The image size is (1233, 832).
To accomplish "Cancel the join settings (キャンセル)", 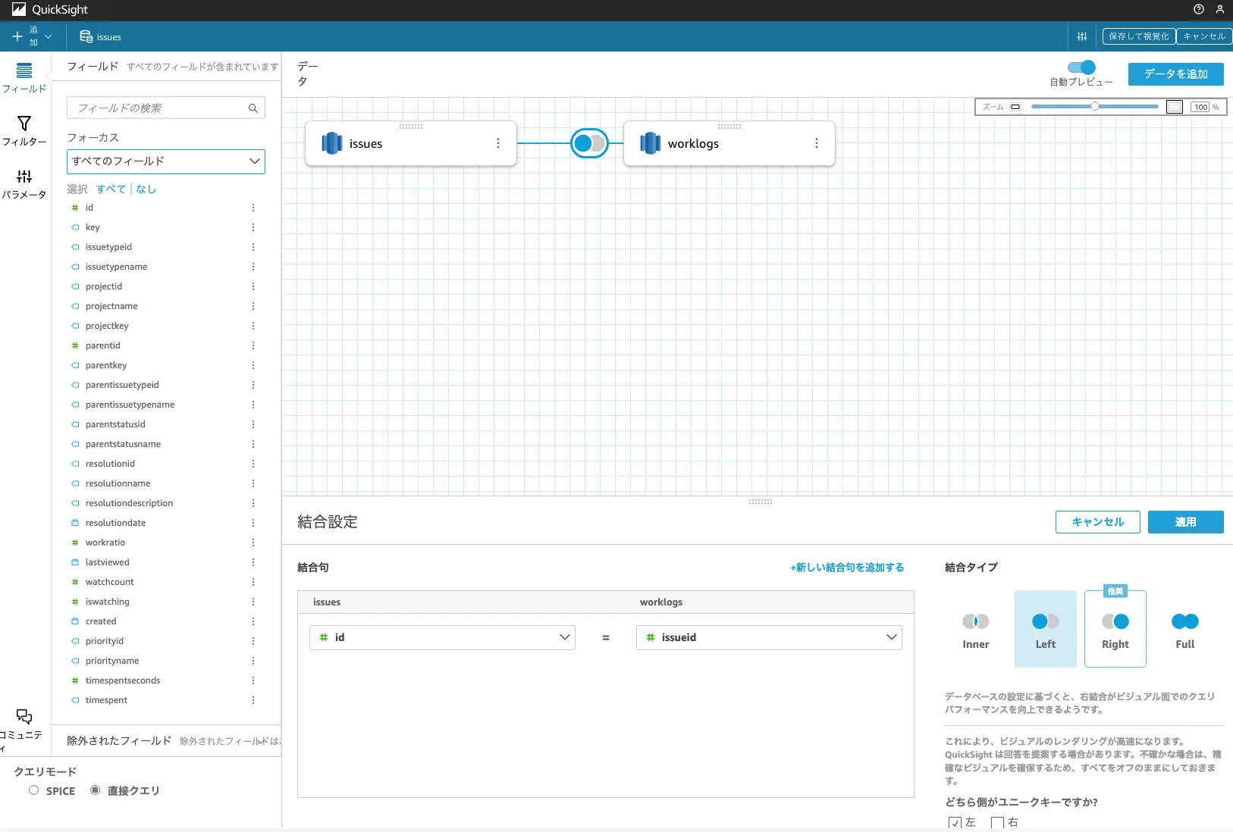I will (x=1098, y=522).
